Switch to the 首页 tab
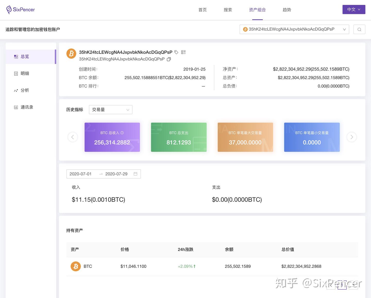Image resolution: width=371 pixels, height=298 pixels. point(202,10)
